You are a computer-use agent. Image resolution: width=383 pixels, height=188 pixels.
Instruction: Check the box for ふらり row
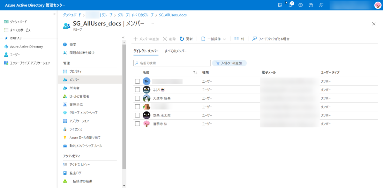pyautogui.click(x=138, y=90)
